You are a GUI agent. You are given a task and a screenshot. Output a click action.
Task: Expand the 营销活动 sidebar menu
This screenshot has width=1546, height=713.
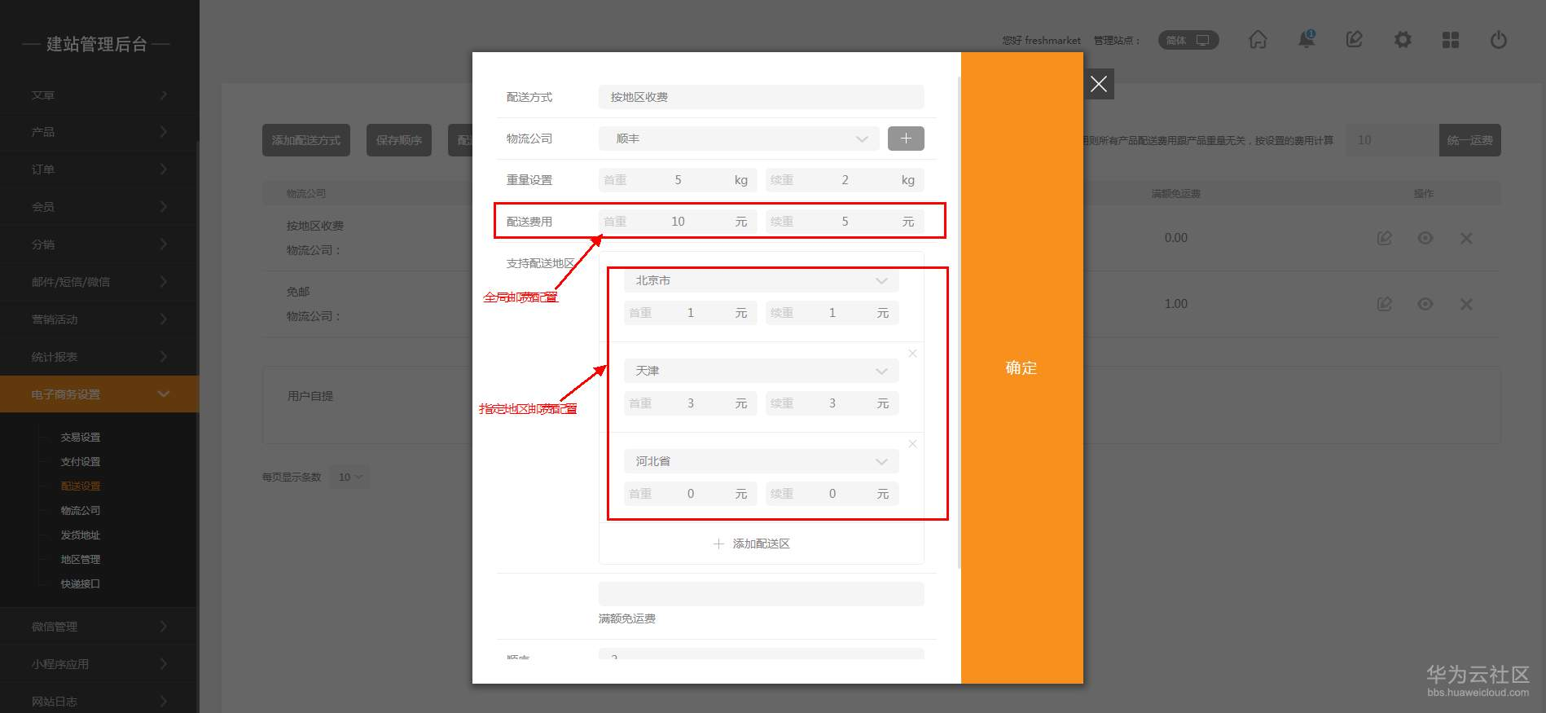[99, 319]
